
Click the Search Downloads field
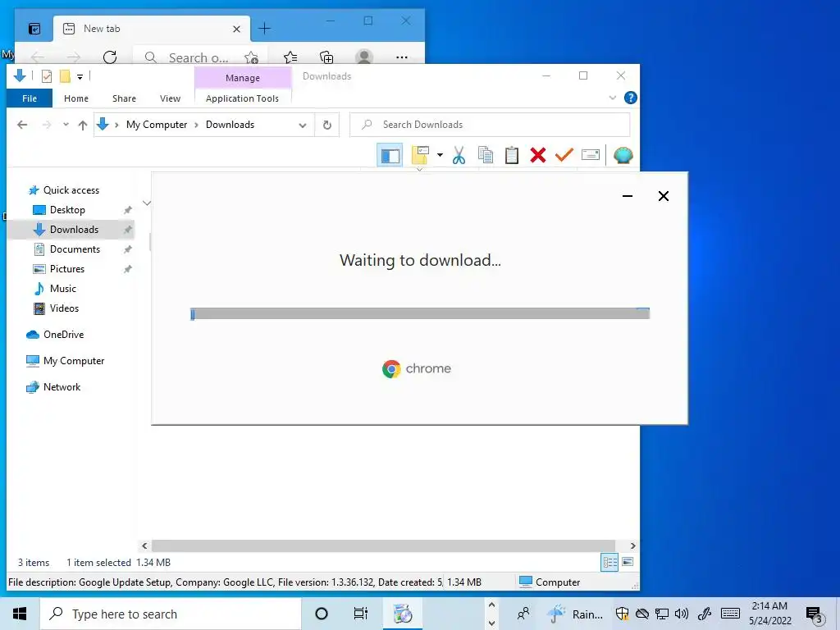point(490,125)
